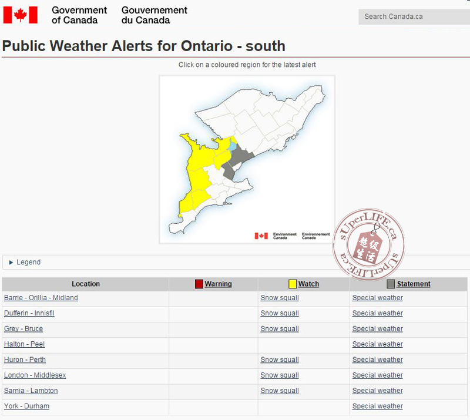This screenshot has width=470, height=420.
Task: Click the yellow Watch color square
Action: pyautogui.click(x=292, y=284)
